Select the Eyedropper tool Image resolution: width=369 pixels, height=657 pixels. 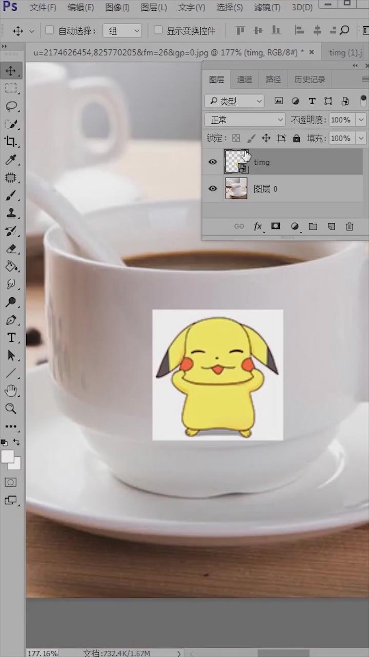[11, 160]
